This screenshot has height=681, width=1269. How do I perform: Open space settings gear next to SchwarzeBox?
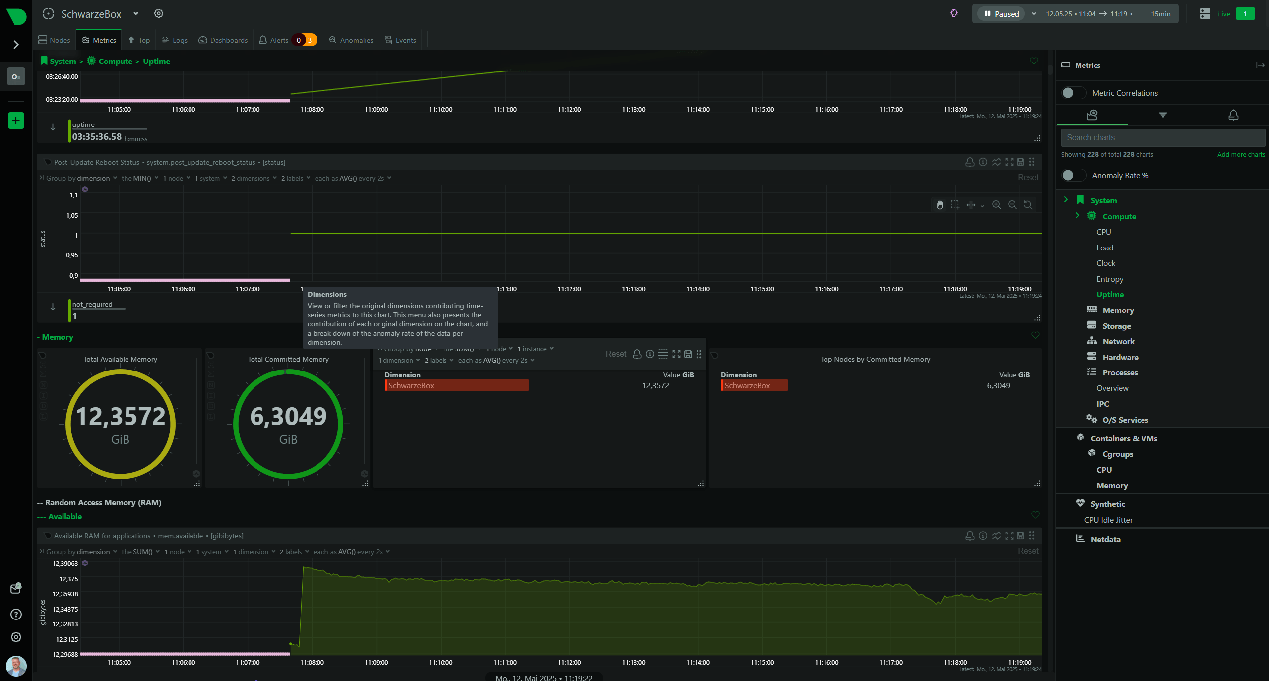click(x=159, y=14)
